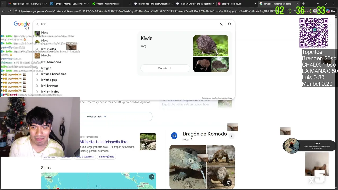Open the top-right Komodo dragon photo
Image resolution: width=338 pixels, height=190 pixels.
pos(221,156)
